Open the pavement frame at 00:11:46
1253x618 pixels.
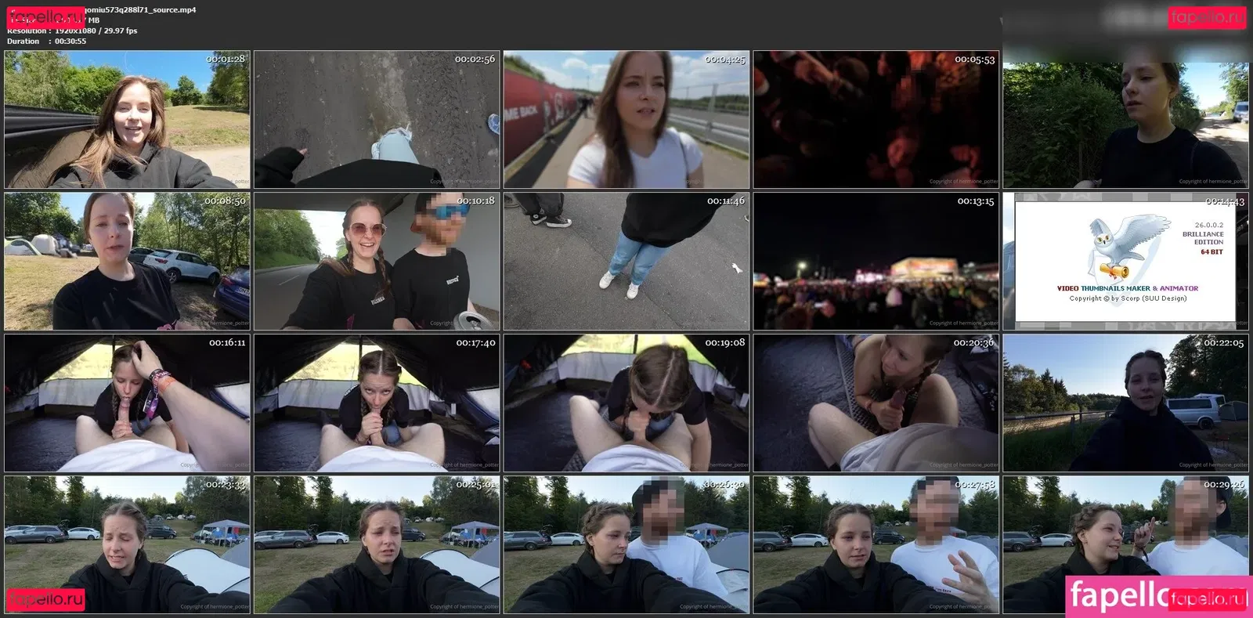click(x=626, y=262)
